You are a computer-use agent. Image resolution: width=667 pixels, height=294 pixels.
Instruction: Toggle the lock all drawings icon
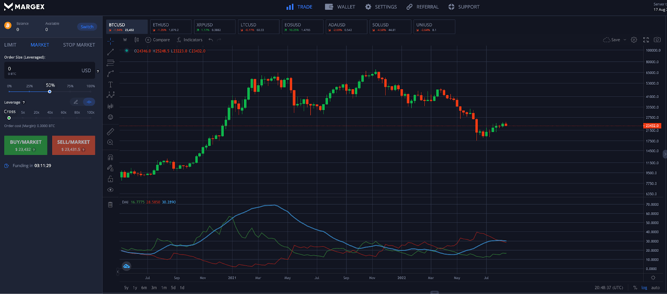[110, 179]
